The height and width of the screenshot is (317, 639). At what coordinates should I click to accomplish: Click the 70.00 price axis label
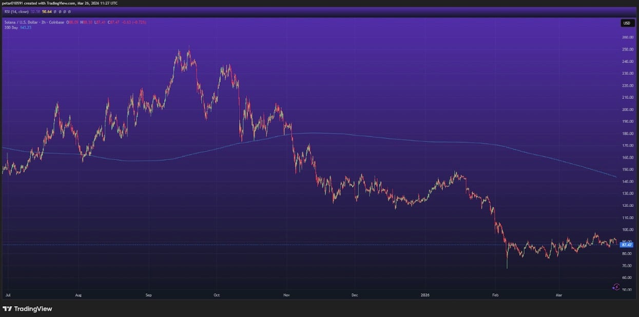pos(627,266)
